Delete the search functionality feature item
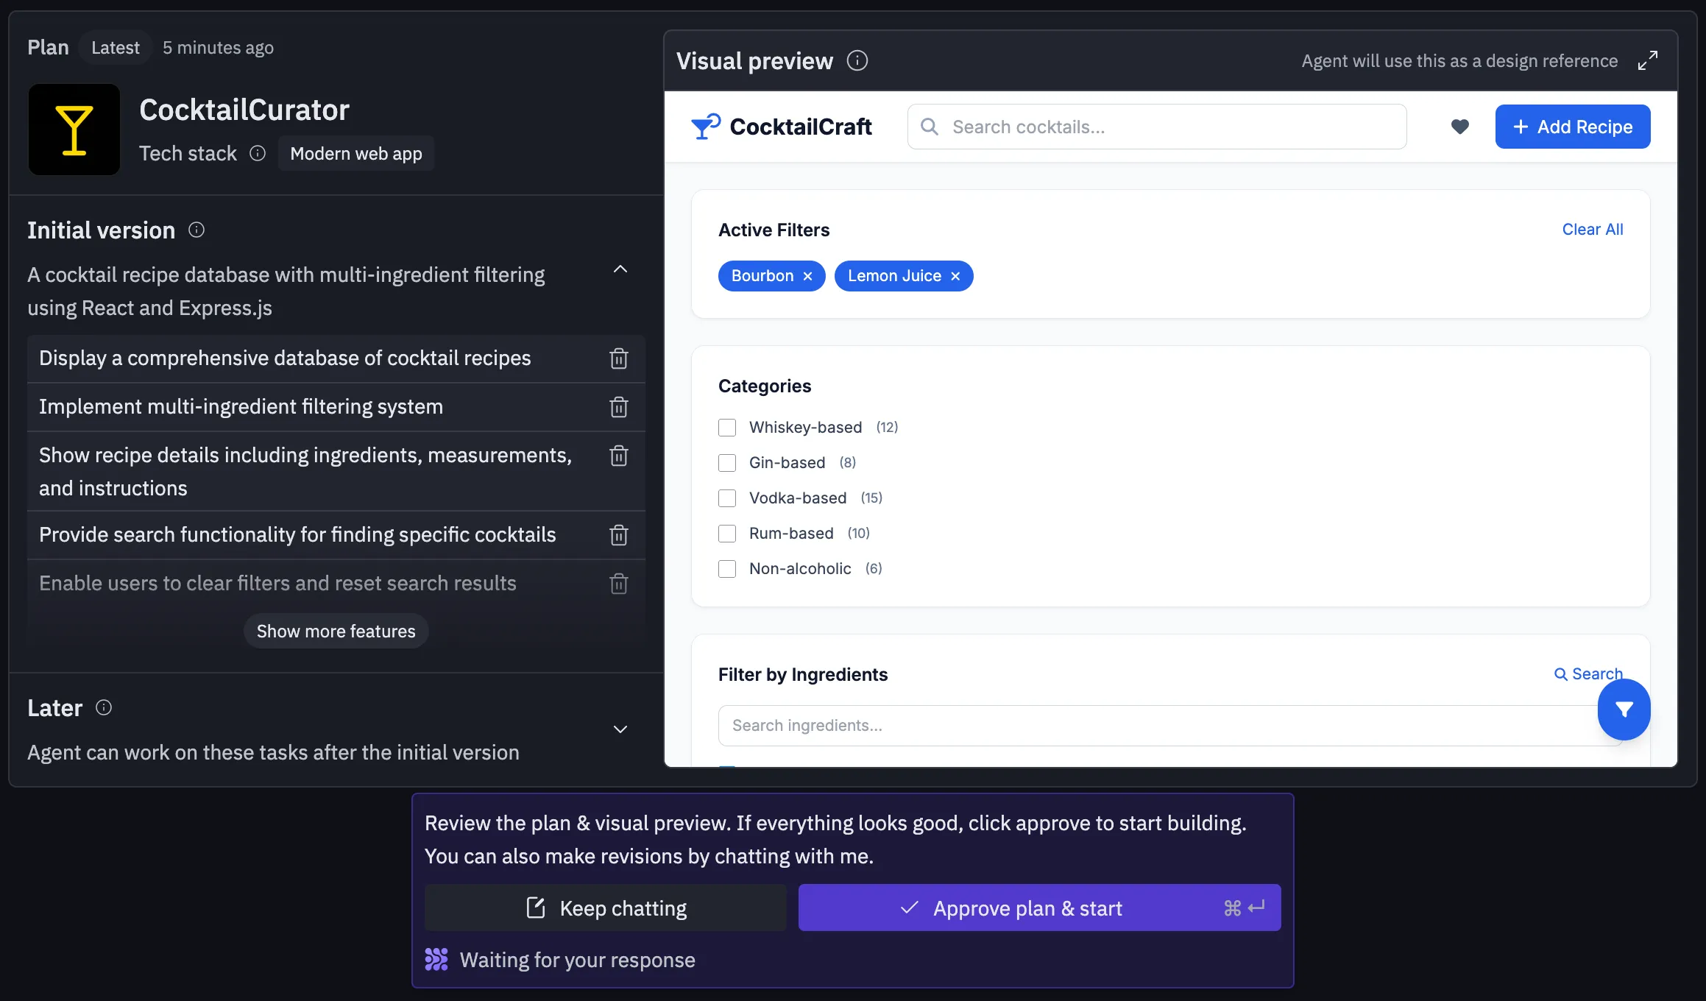This screenshot has height=1001, width=1706. [618, 535]
